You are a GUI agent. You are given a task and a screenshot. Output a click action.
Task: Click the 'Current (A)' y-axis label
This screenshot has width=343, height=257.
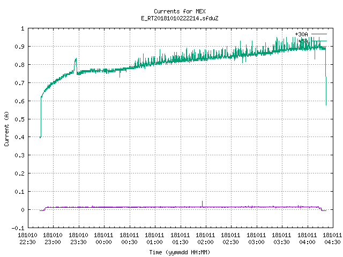pos(6,128)
